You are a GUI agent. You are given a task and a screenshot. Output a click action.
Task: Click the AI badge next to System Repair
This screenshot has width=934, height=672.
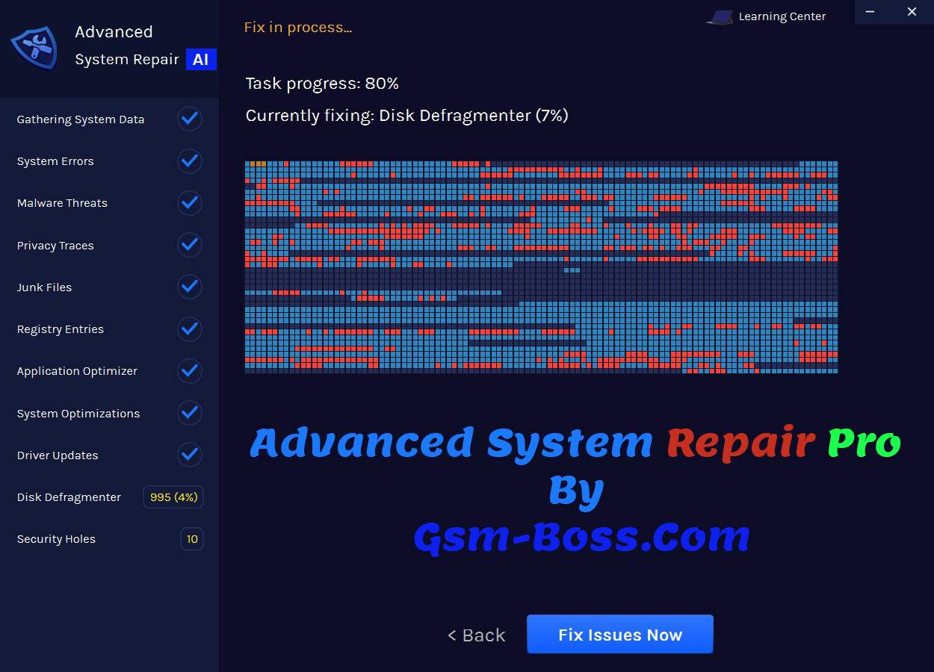coord(201,60)
